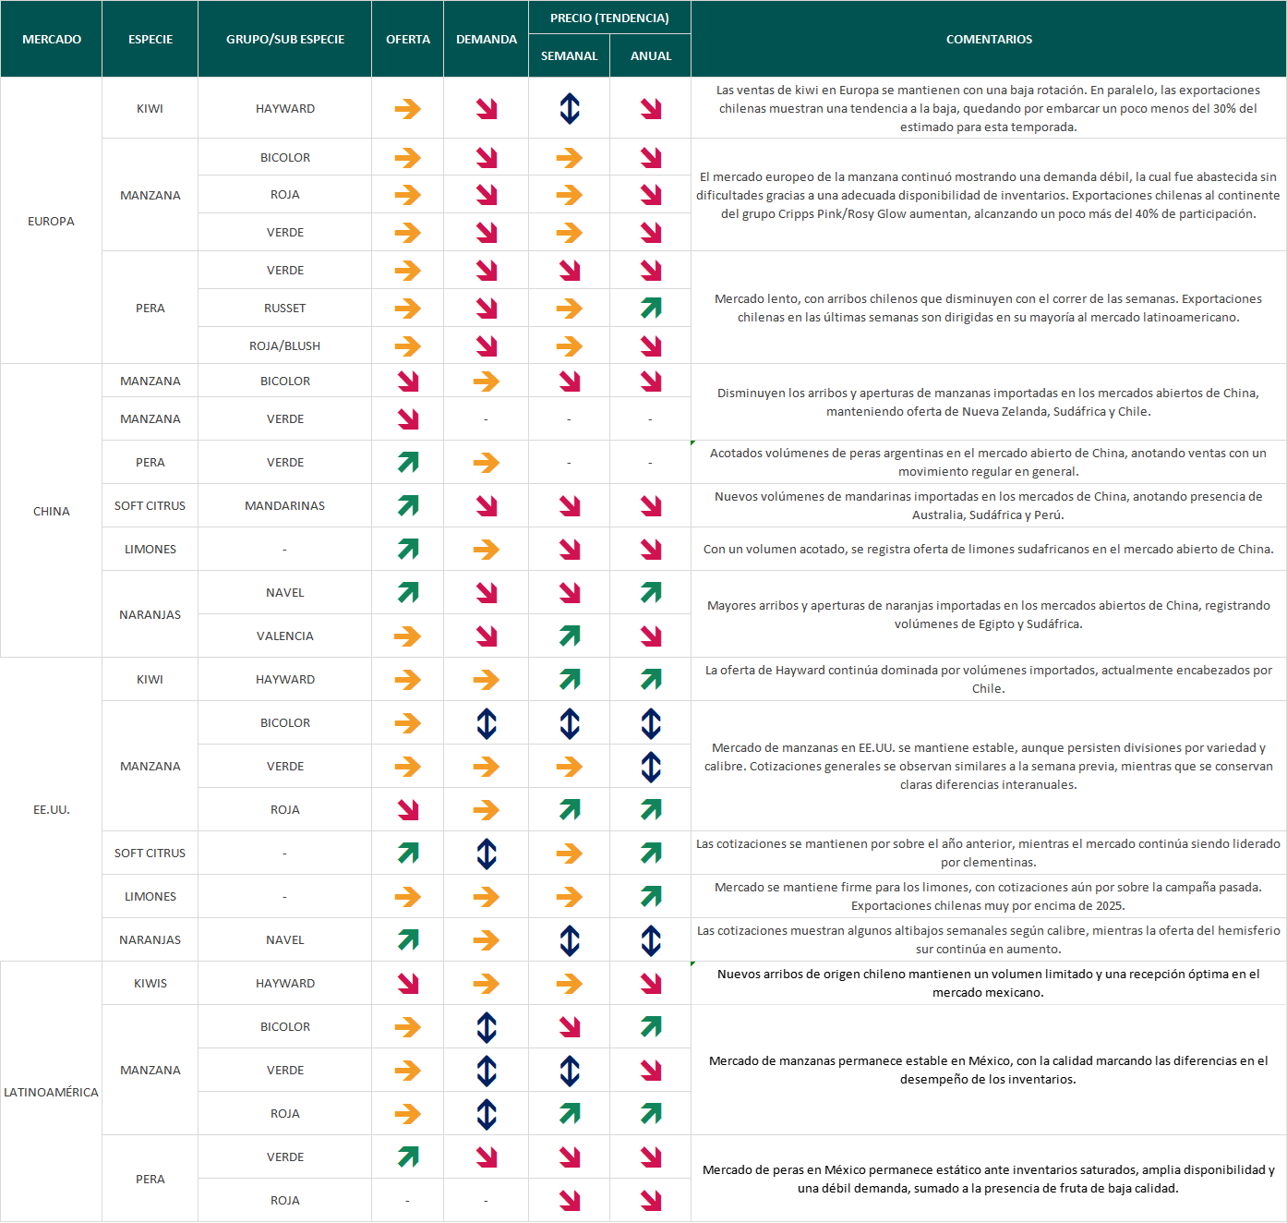Click the MANDARINAS sub-species cell
The height and width of the screenshot is (1223, 1287).
pyautogui.click(x=285, y=506)
